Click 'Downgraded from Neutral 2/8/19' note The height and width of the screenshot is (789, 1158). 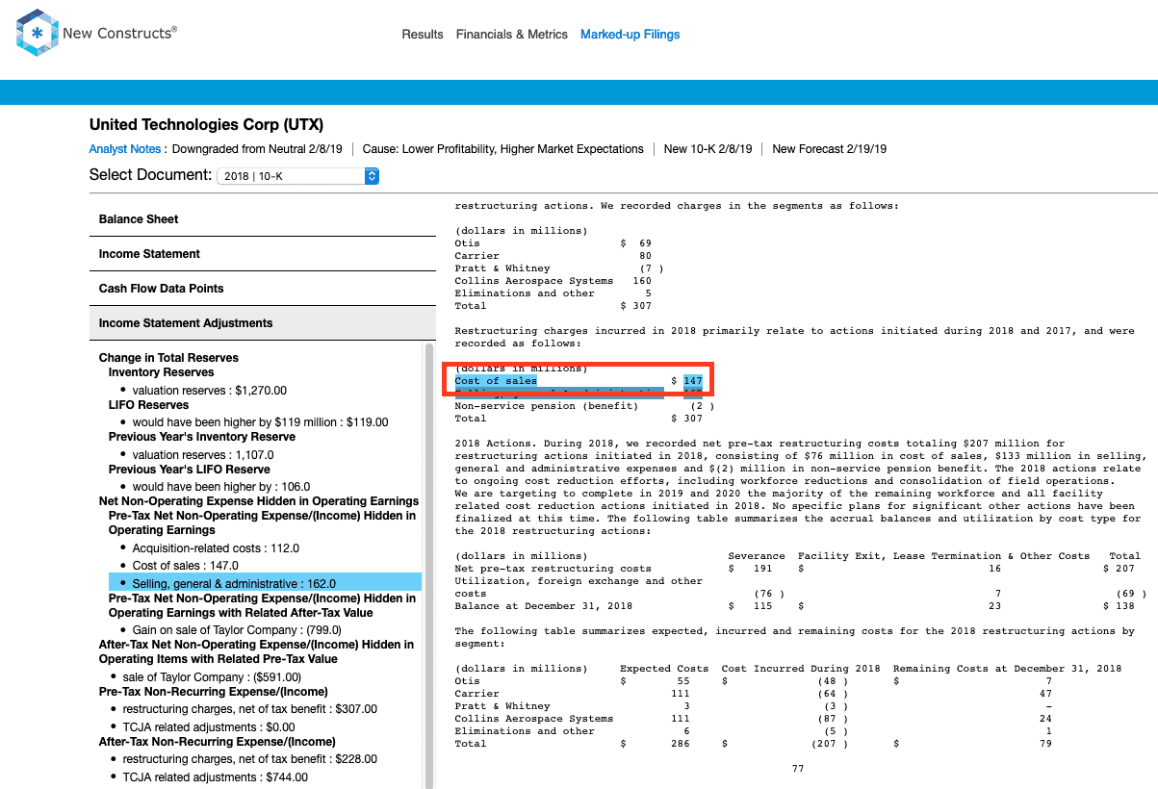pyautogui.click(x=257, y=149)
